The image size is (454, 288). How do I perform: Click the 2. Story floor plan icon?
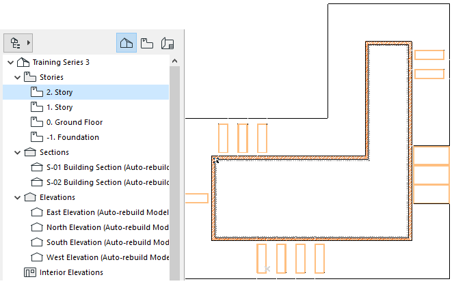37,92
